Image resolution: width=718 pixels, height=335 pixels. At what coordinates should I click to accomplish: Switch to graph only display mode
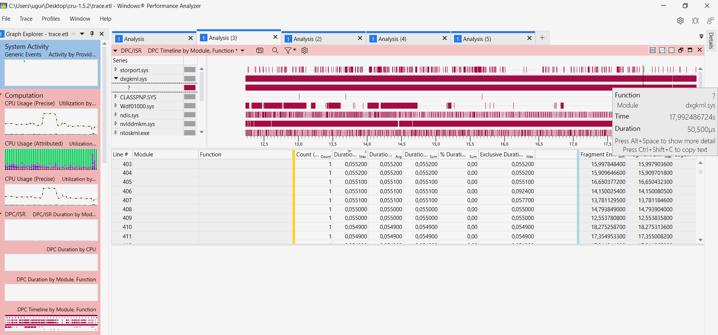tap(662, 50)
